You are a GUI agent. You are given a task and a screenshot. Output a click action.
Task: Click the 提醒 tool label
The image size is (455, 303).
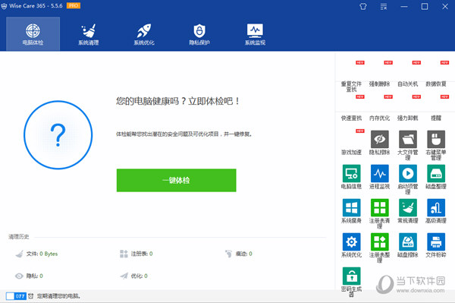point(436,118)
